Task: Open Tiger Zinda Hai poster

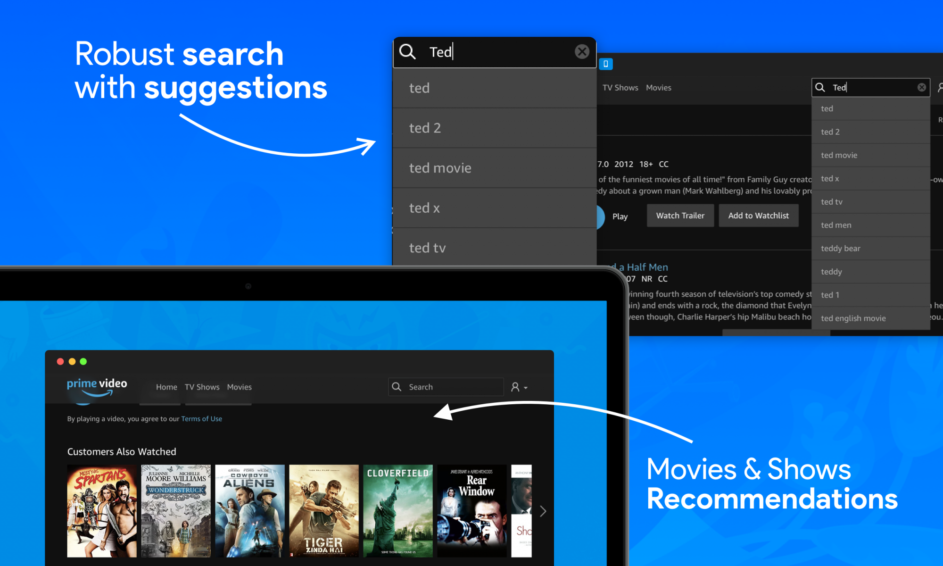Action: pos(324,511)
